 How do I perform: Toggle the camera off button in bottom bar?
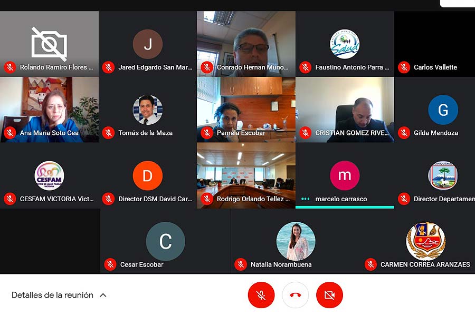tap(329, 295)
